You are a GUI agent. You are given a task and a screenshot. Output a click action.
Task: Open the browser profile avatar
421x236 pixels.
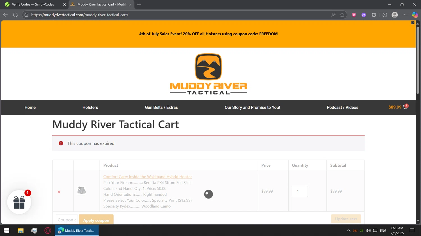point(395,15)
